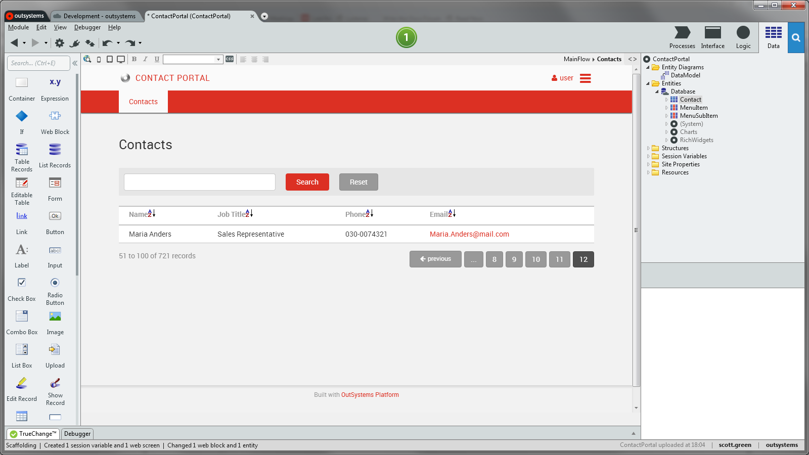Image resolution: width=809 pixels, height=455 pixels.
Task: Open the back navigation history dropdown
Action: click(x=24, y=43)
